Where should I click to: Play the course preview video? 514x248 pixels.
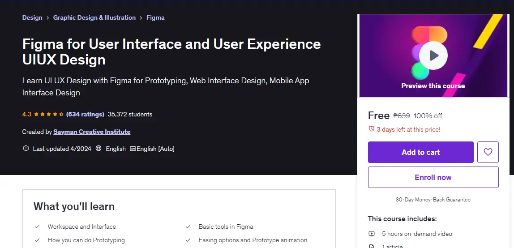(433, 56)
